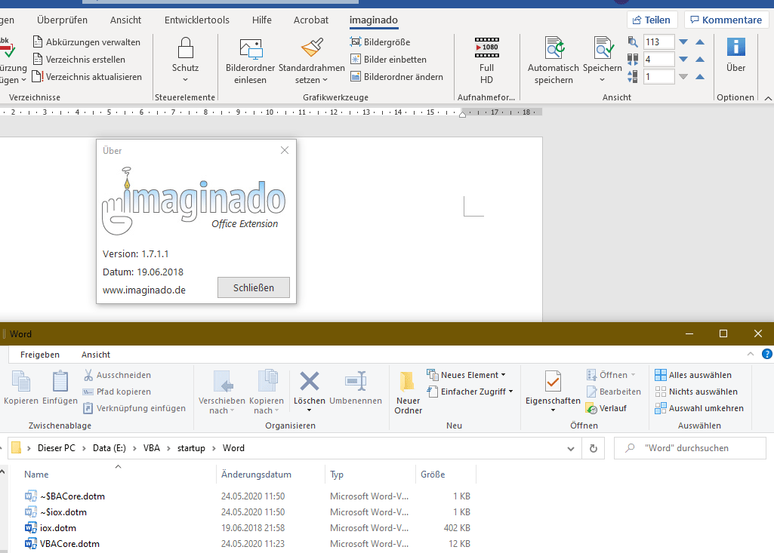Open Ansicht tab in Explorer window
The width and height of the screenshot is (774, 553).
click(x=96, y=355)
